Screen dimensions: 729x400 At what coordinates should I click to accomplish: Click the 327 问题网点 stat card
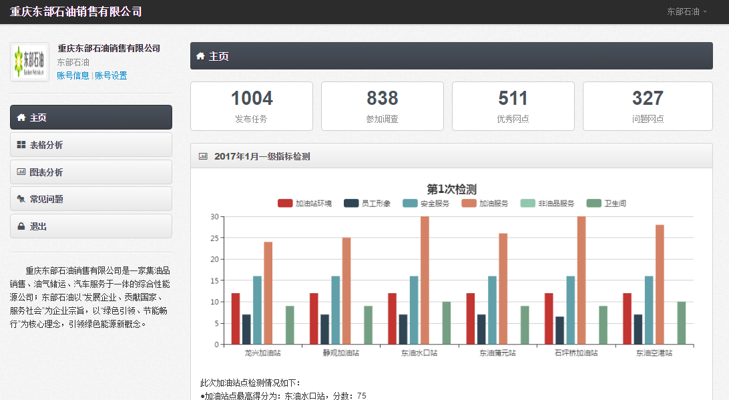648,106
